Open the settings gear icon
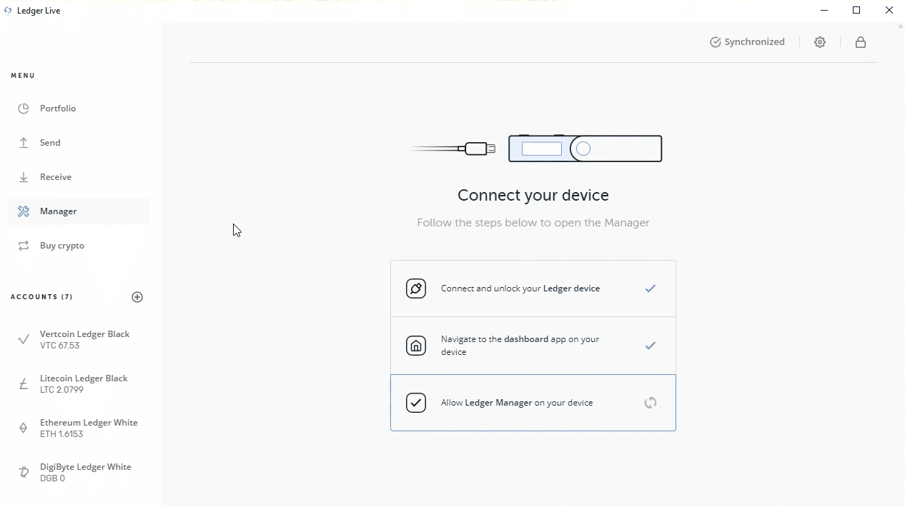This screenshot has height=507, width=905. [x=820, y=42]
